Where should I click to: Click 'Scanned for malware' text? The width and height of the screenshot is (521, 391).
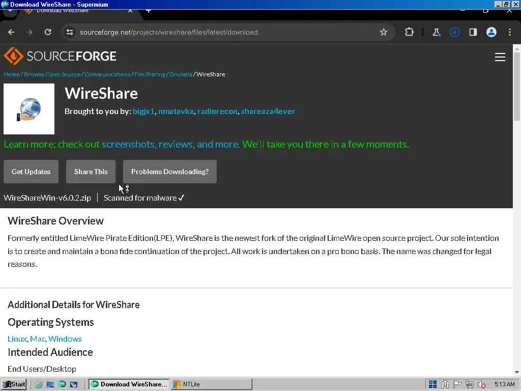coord(140,198)
